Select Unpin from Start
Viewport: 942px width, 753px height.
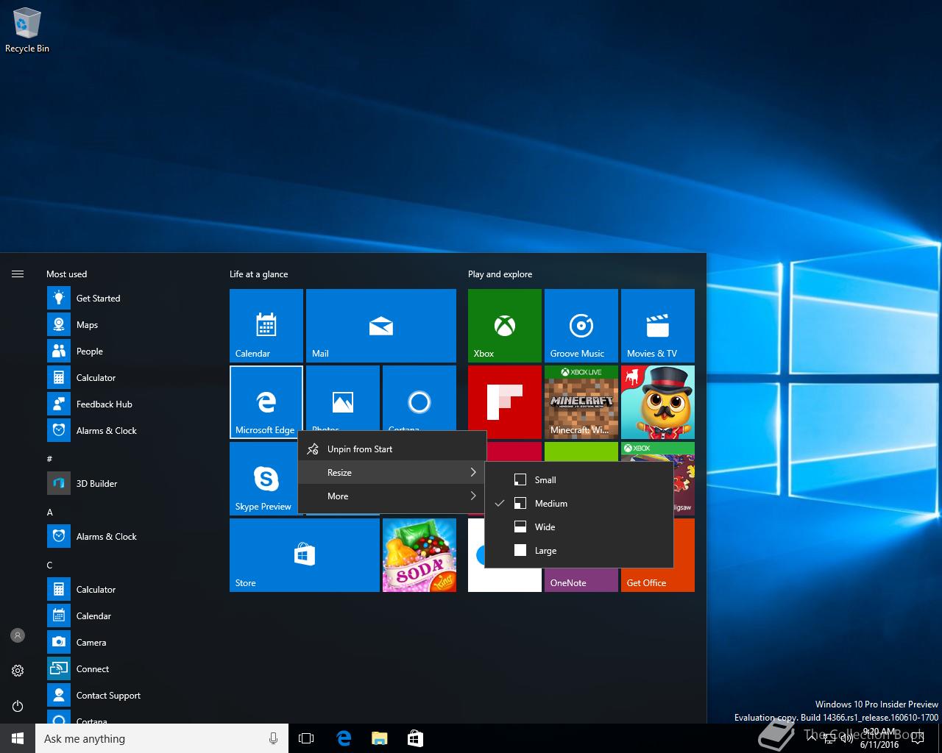(x=392, y=449)
